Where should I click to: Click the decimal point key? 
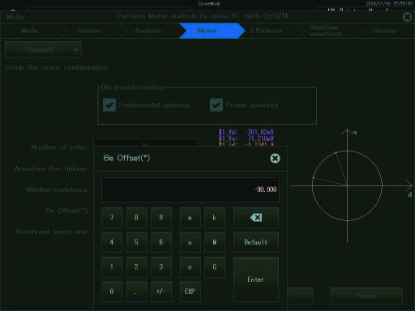(137, 292)
